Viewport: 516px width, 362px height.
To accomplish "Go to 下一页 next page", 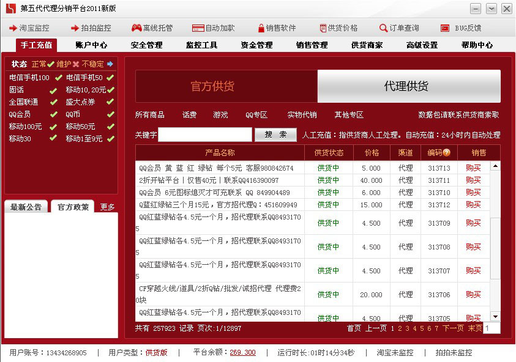I will (453, 328).
